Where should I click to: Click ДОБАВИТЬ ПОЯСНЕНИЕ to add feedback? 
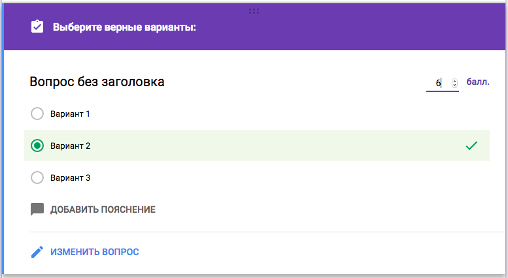click(103, 209)
